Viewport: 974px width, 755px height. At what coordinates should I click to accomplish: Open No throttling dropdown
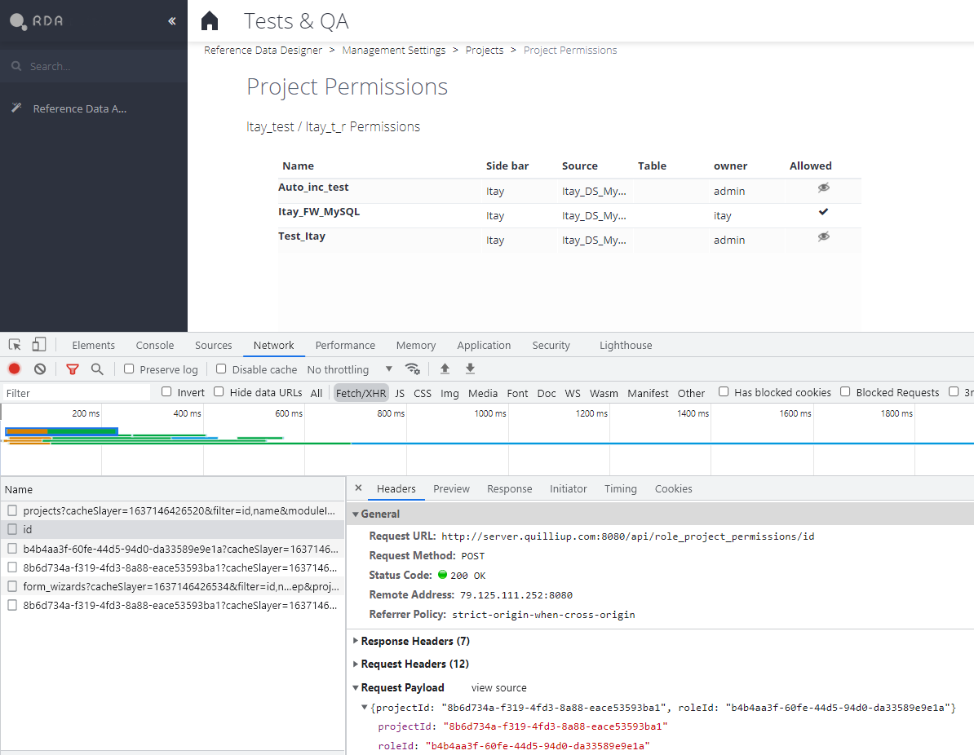(350, 369)
